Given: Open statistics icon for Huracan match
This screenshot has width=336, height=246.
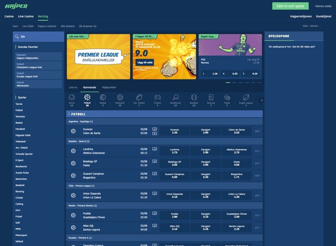Looking at the screenshot, I should pyautogui.click(x=155, y=129).
